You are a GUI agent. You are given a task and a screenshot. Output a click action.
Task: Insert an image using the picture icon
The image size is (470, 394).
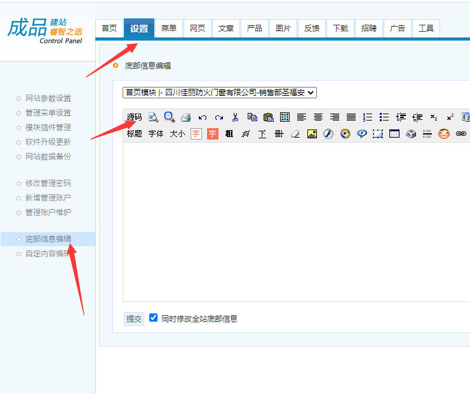coord(312,134)
